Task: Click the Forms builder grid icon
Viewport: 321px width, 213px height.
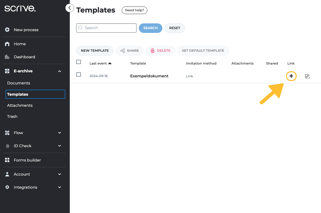Action: (7, 160)
